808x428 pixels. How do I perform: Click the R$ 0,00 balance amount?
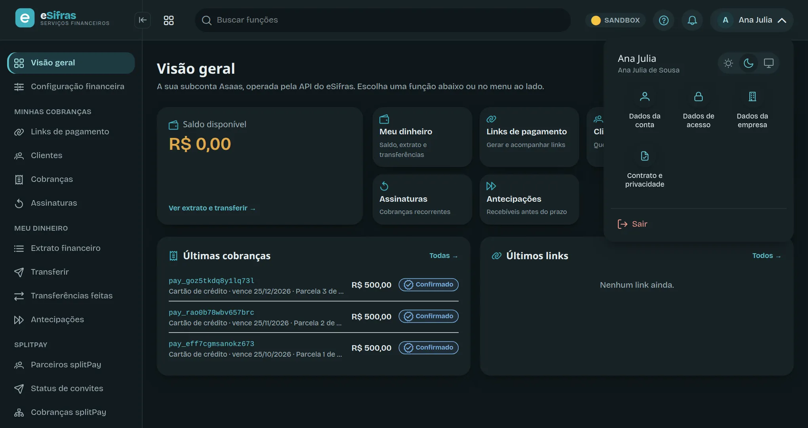200,144
